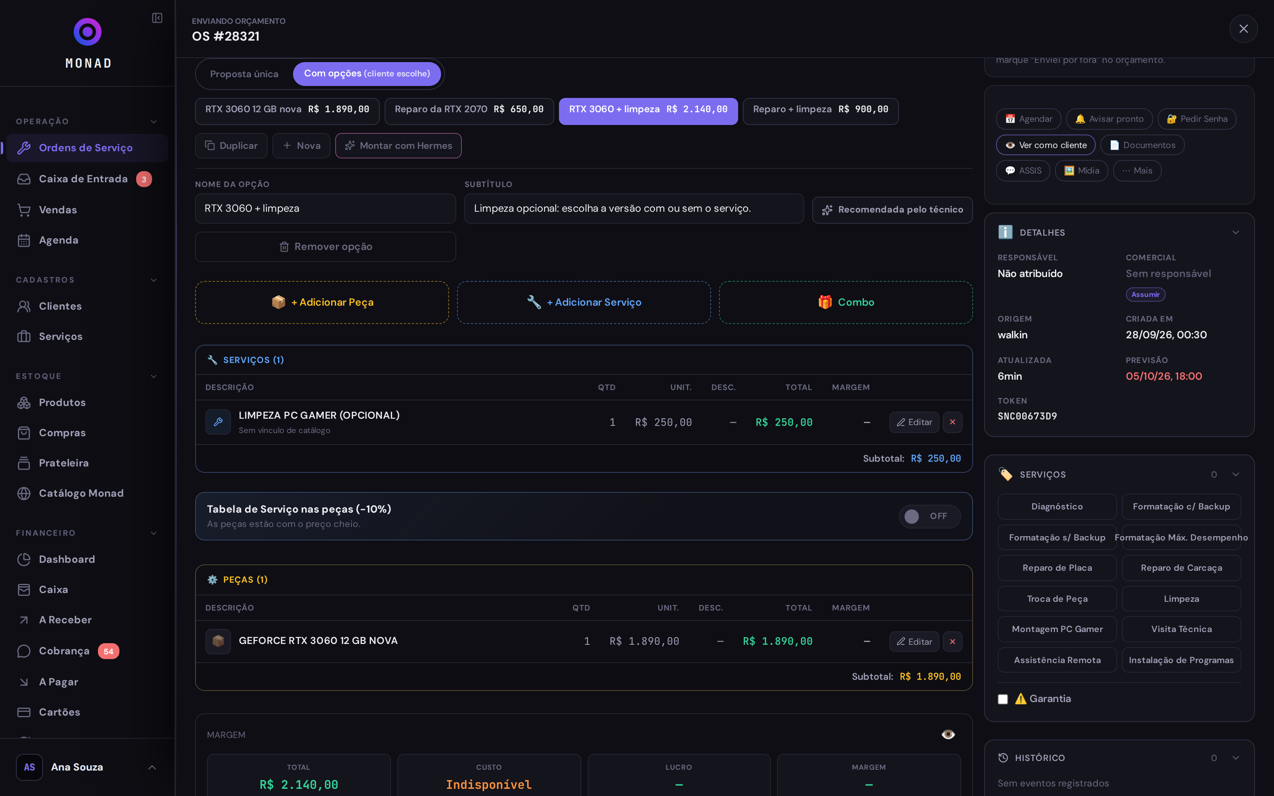The height and width of the screenshot is (796, 1274).
Task: Click Remover opção button
Action: 325,247
